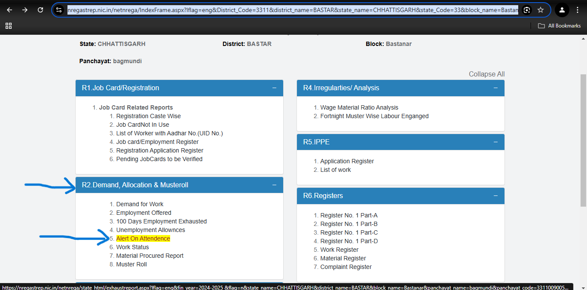The width and height of the screenshot is (587, 290).
Task: Click Collapse All link
Action: (486, 74)
